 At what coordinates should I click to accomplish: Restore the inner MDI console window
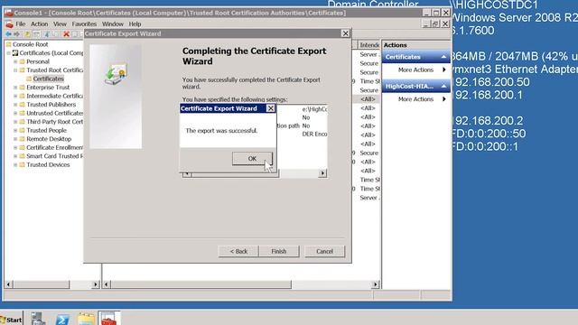pyautogui.click(x=435, y=24)
